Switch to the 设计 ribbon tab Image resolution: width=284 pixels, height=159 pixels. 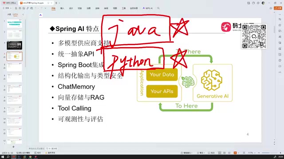click(x=71, y=8)
